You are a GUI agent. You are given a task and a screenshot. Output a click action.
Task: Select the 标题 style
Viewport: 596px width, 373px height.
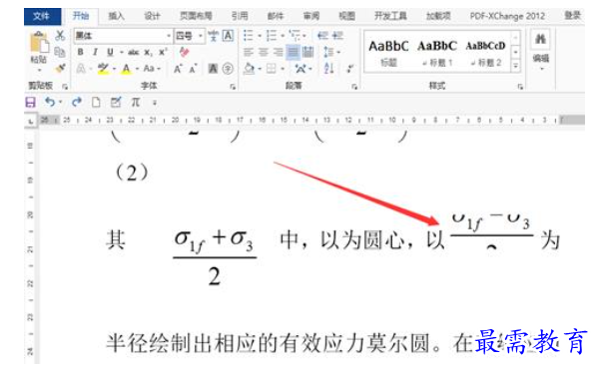click(388, 53)
